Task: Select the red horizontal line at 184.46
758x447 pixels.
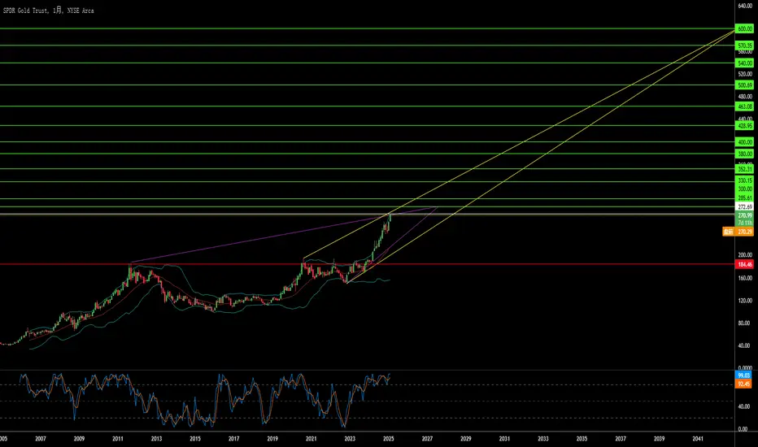Action: click(x=368, y=264)
